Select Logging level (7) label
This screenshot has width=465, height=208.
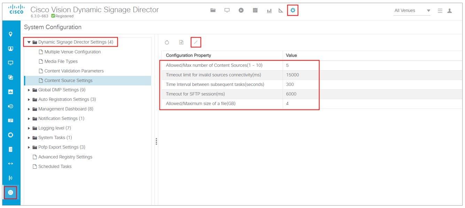click(54, 128)
